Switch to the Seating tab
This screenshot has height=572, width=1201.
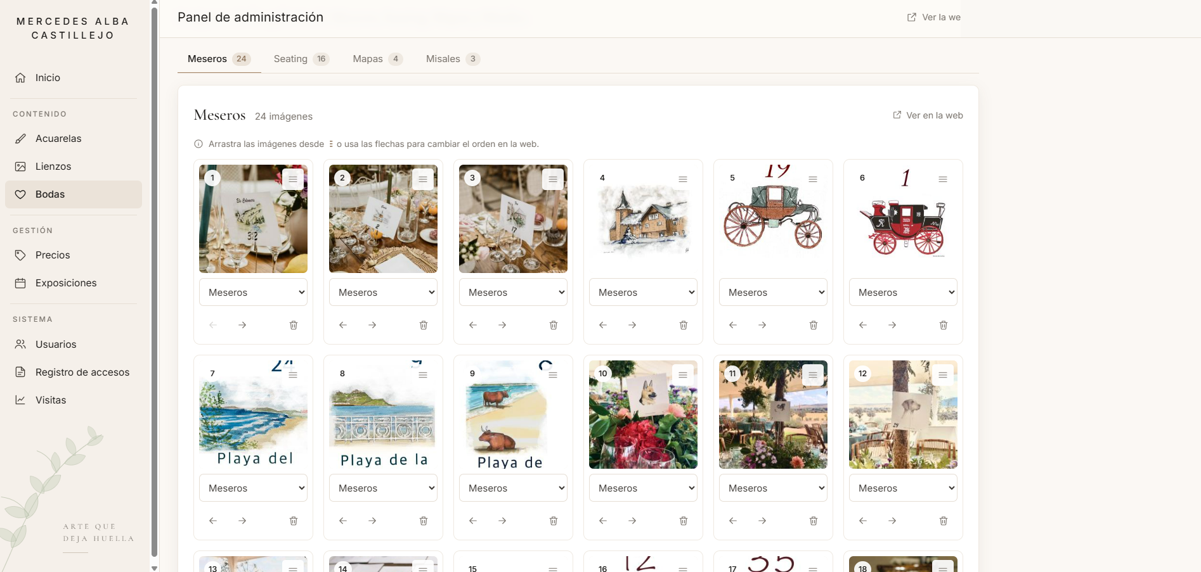[301, 59]
